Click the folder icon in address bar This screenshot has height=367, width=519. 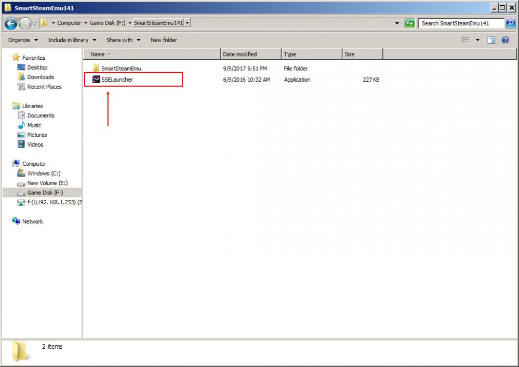(x=44, y=23)
